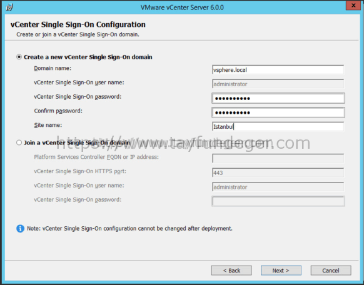Click the blue info note icon
364x285 pixels.
coord(20,228)
